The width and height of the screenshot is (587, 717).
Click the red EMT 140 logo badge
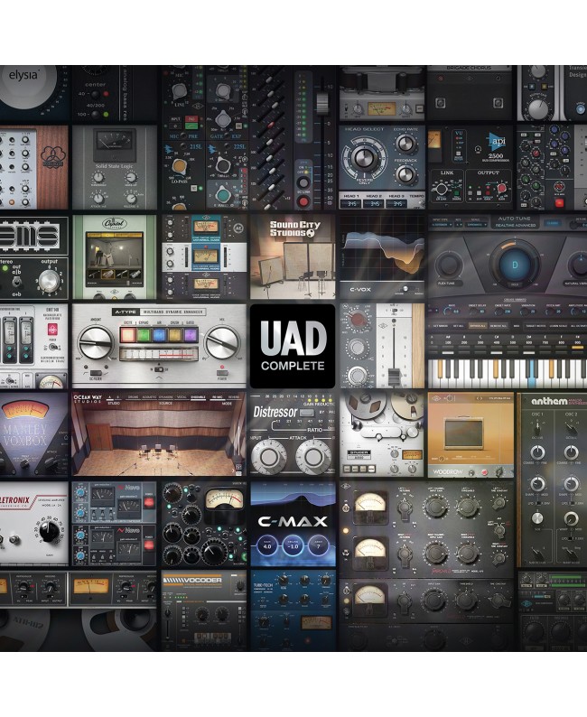51,331
